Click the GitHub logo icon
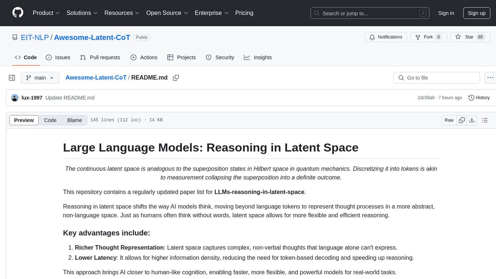 (x=18, y=13)
